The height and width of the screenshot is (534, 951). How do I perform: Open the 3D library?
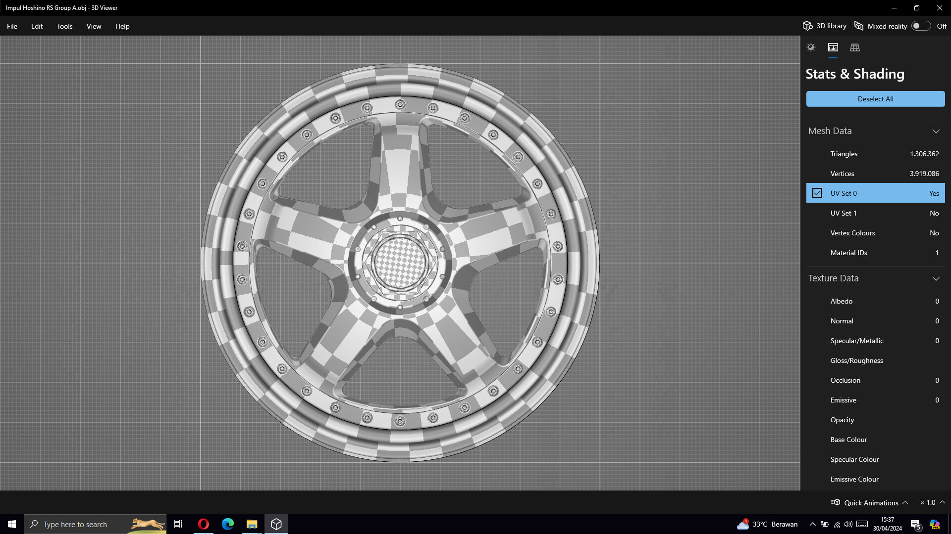click(825, 26)
